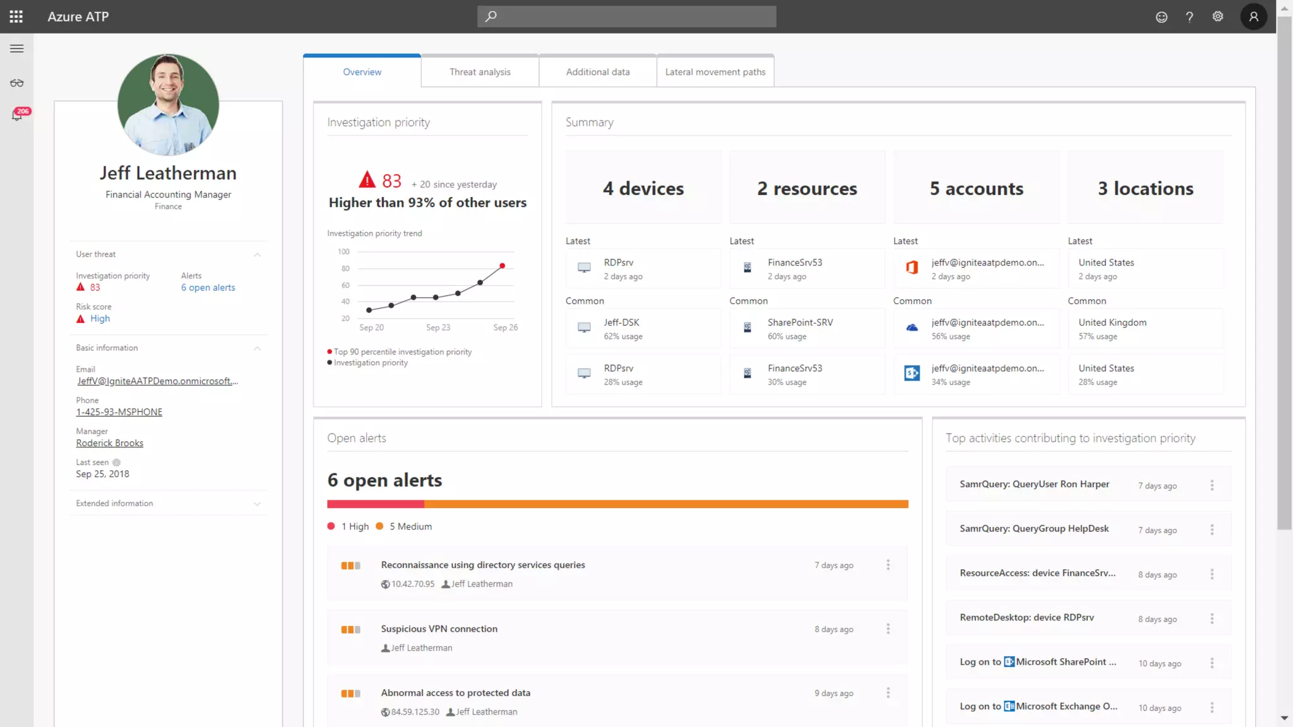Expand the Extended information section

click(257, 504)
